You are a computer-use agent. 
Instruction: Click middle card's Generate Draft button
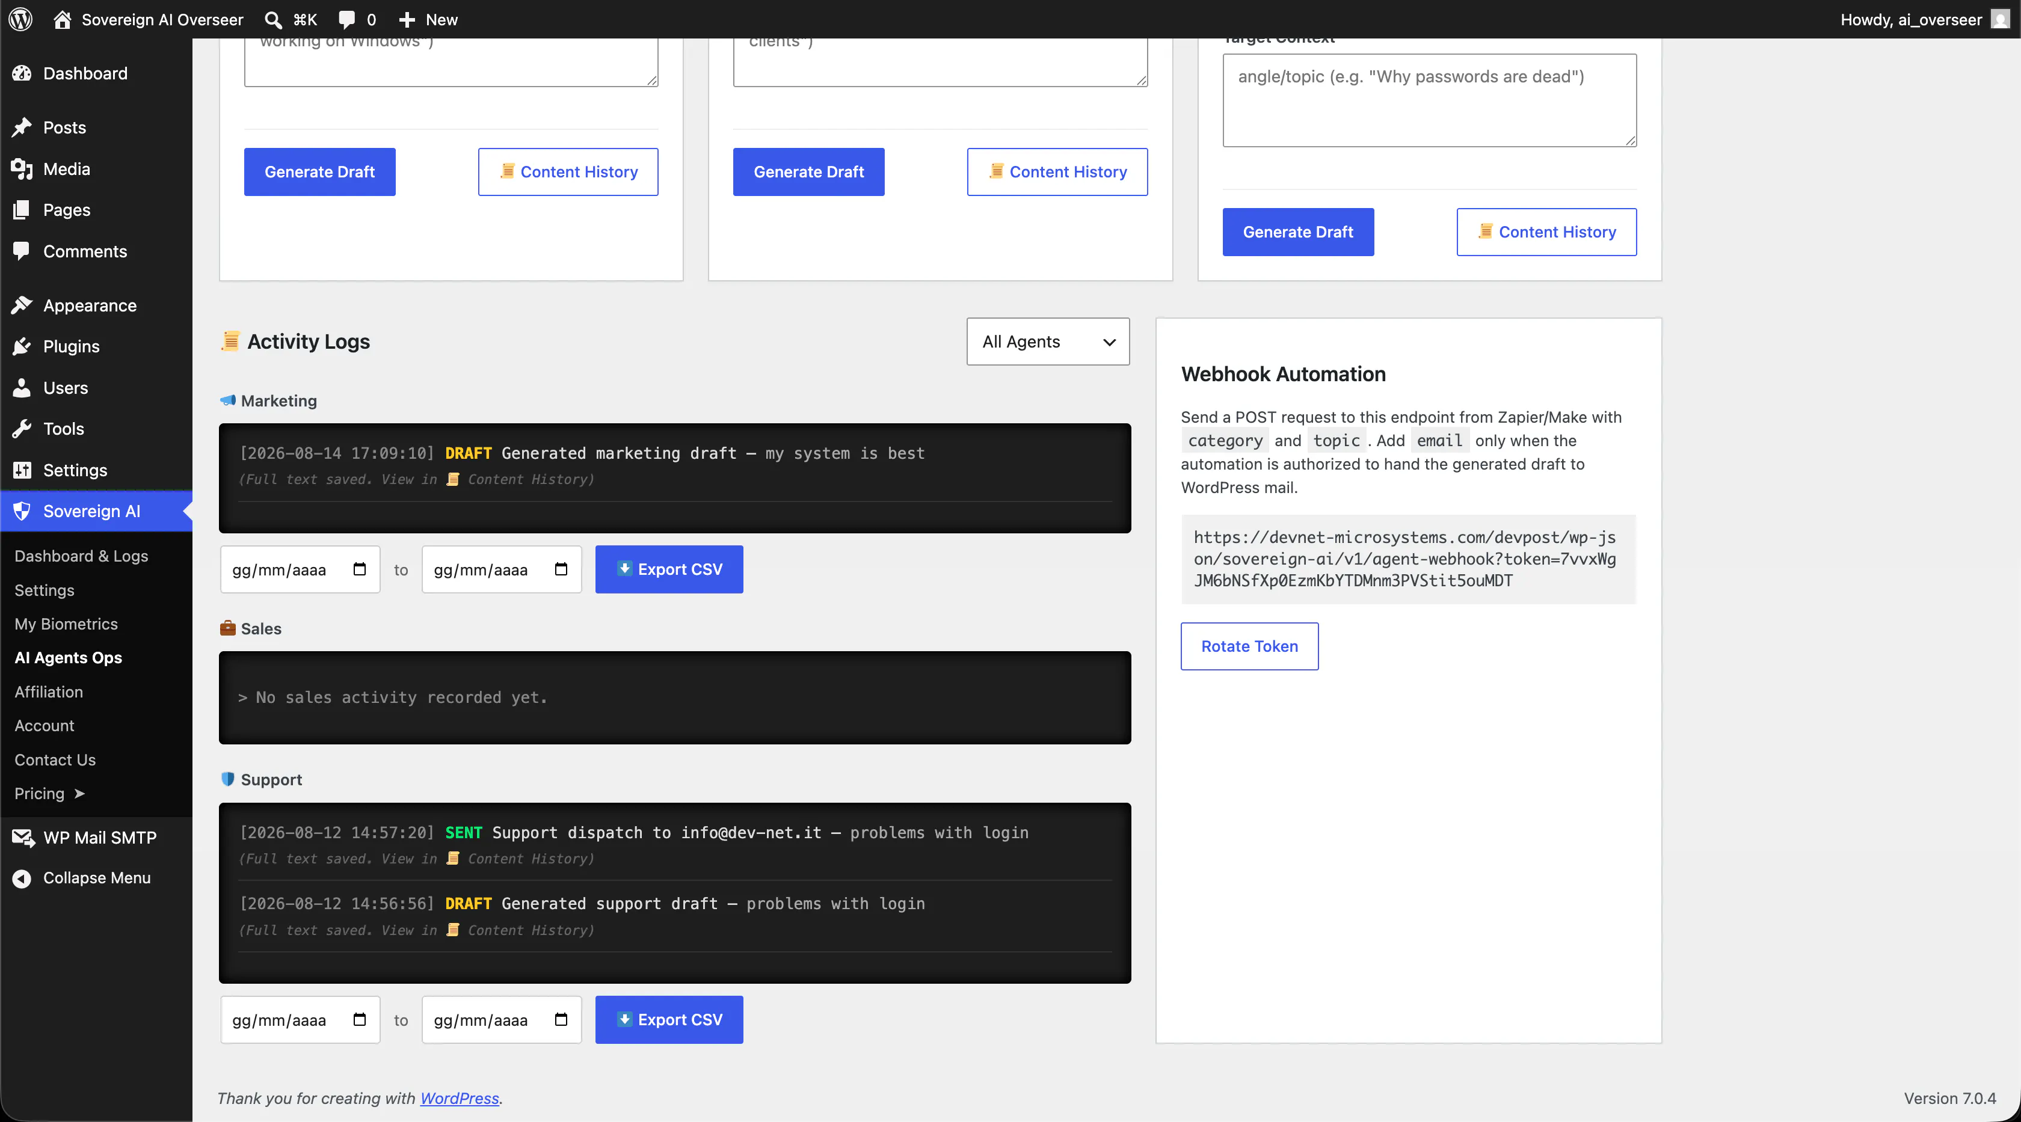(808, 172)
